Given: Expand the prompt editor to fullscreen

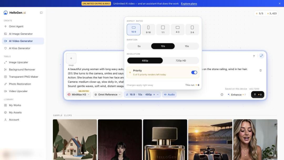Looking at the screenshot, I should 262,56.
